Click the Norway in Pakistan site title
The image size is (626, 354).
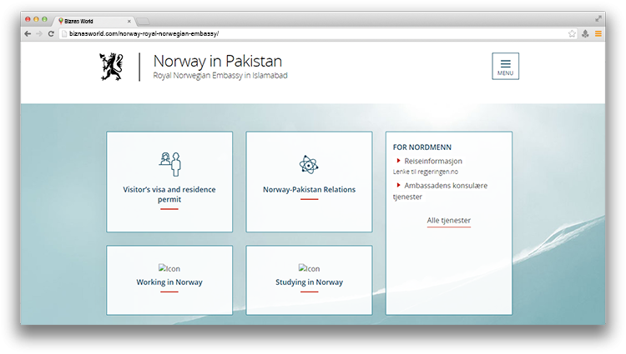point(218,61)
